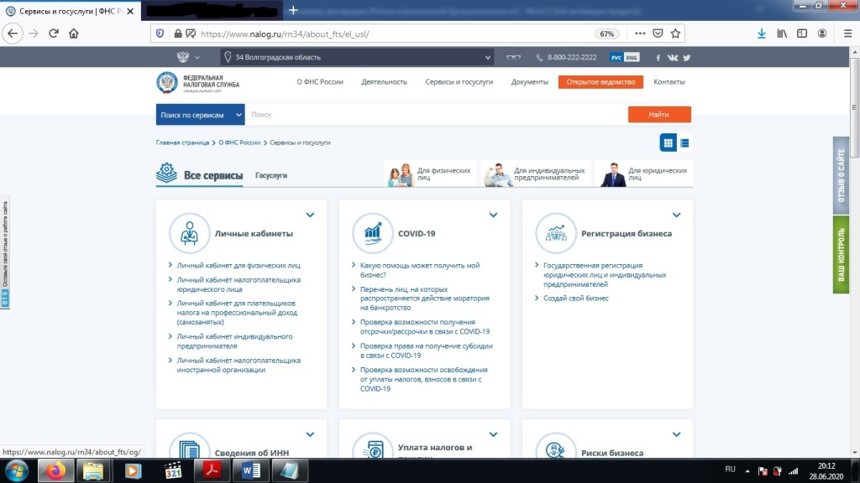The image size is (860, 483).
Task: Switch to grid view layout icon
Action: click(669, 143)
